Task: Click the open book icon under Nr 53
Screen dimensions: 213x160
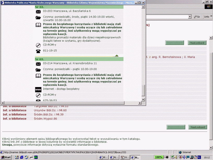Action: (38, 25)
